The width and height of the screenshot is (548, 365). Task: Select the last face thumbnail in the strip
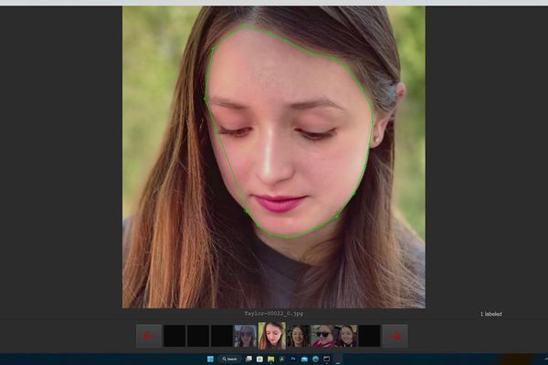click(347, 336)
